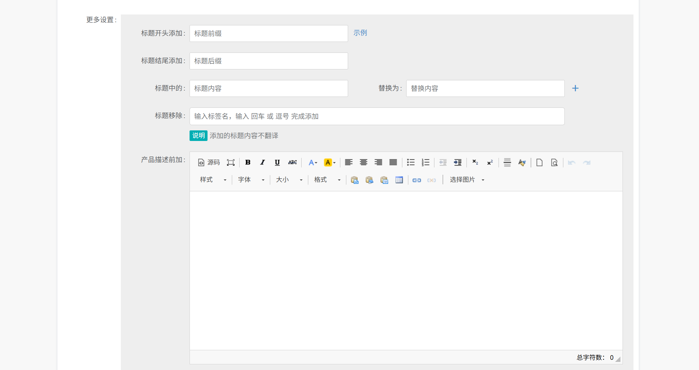The image size is (699, 370).
Task: Apply superscript formatting
Action: point(490,162)
